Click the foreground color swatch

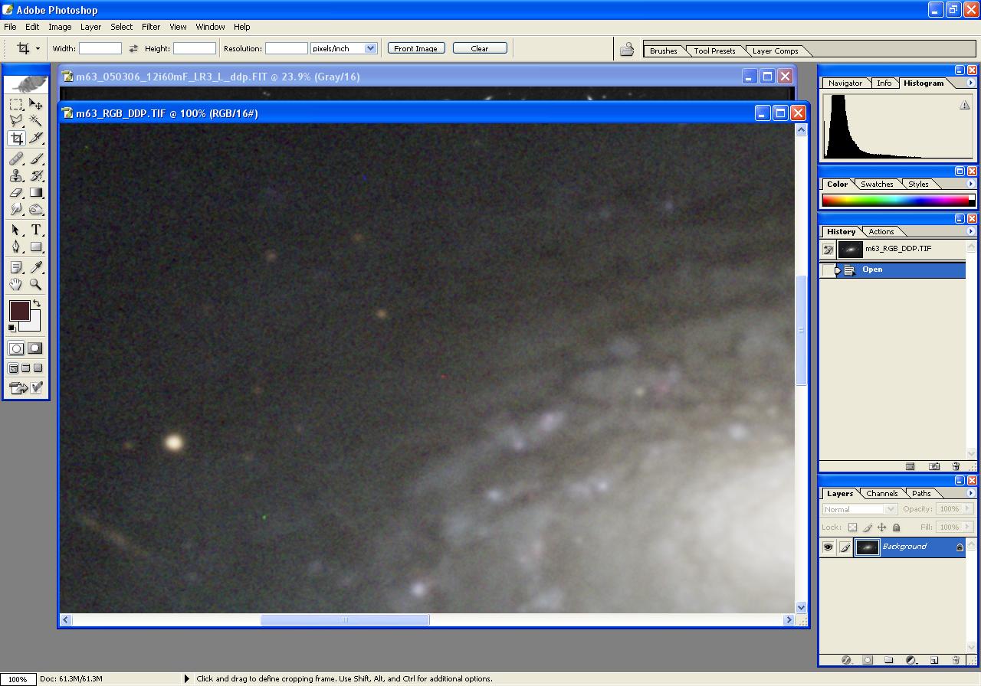pos(18,310)
